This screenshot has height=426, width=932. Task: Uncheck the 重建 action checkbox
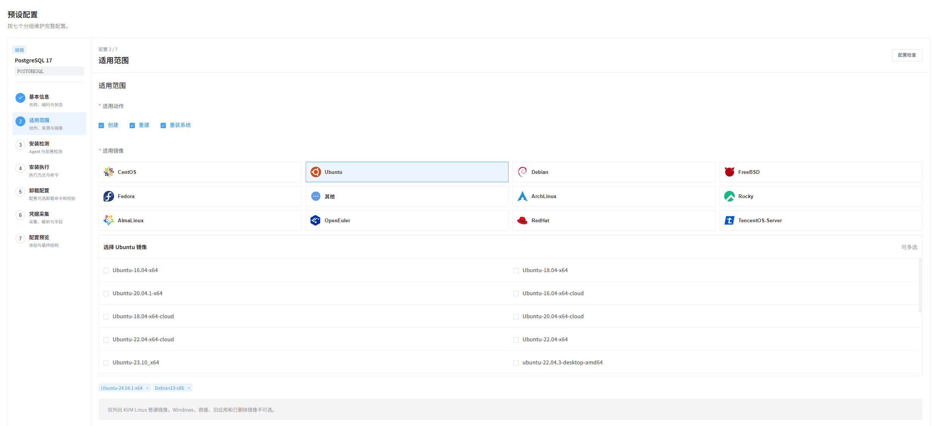132,125
